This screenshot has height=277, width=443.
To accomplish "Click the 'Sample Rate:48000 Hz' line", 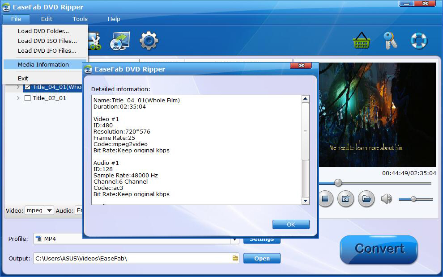I will (x=126, y=176).
